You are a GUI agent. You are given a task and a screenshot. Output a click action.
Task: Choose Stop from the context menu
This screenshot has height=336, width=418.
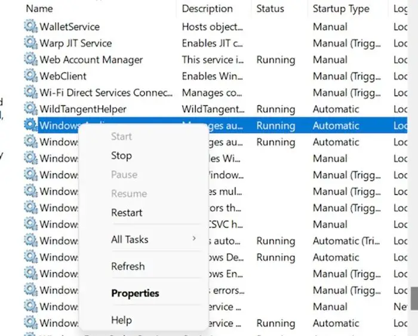(x=121, y=155)
